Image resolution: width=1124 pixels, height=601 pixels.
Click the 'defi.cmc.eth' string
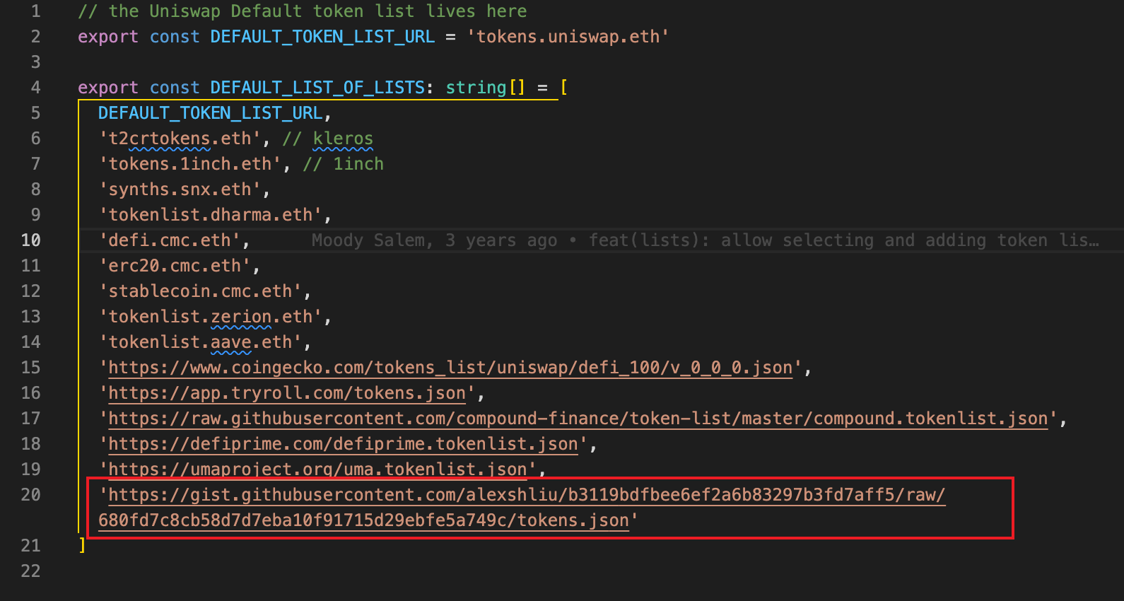(170, 240)
